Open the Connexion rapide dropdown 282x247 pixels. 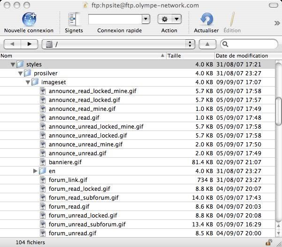146,19
